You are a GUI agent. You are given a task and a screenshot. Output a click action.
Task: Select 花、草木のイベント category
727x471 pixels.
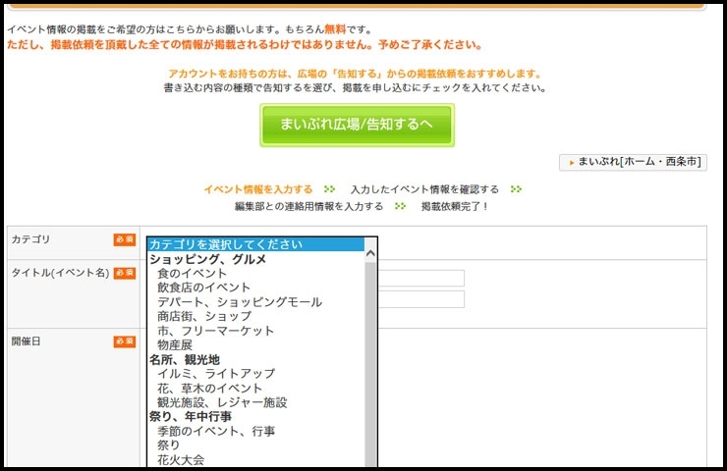[210, 389]
